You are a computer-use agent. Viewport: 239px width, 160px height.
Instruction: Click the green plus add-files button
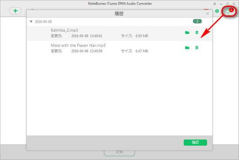click(15, 11)
